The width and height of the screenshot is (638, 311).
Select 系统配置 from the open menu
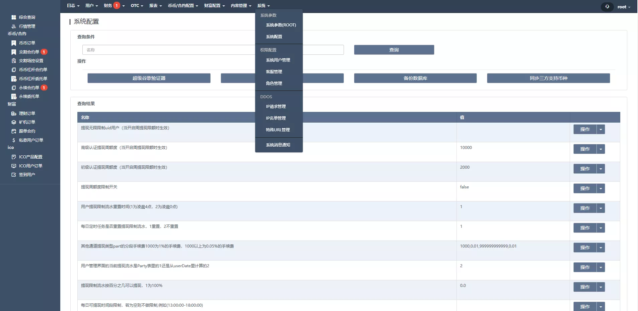[x=274, y=37]
